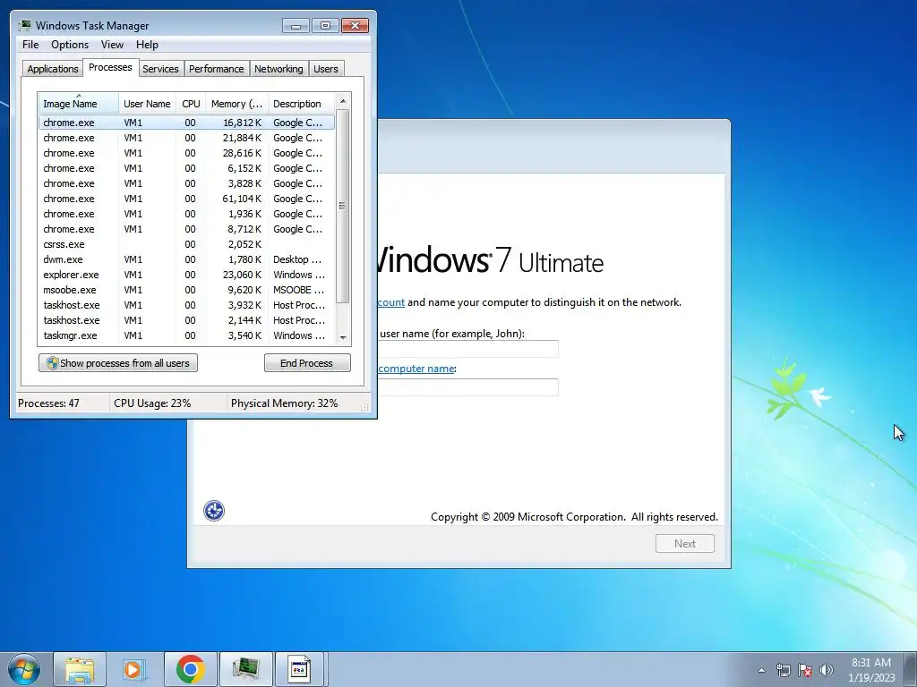Click the Ease of Access icon
The width and height of the screenshot is (917, 687).
[x=214, y=511]
